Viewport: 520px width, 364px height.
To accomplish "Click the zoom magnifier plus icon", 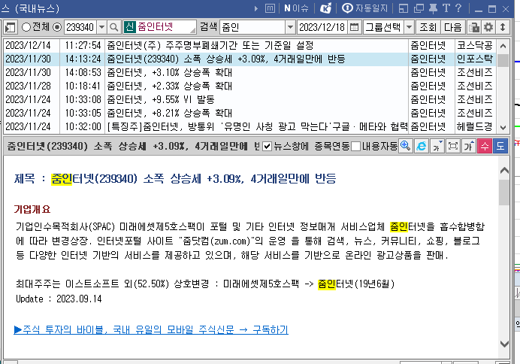I will pos(406,146).
